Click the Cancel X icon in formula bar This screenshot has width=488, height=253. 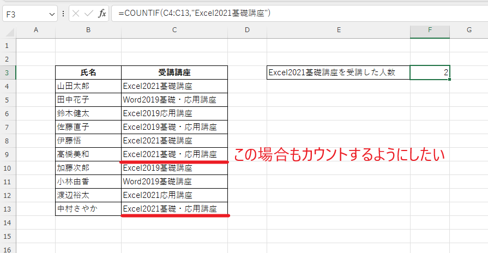tap(76, 14)
